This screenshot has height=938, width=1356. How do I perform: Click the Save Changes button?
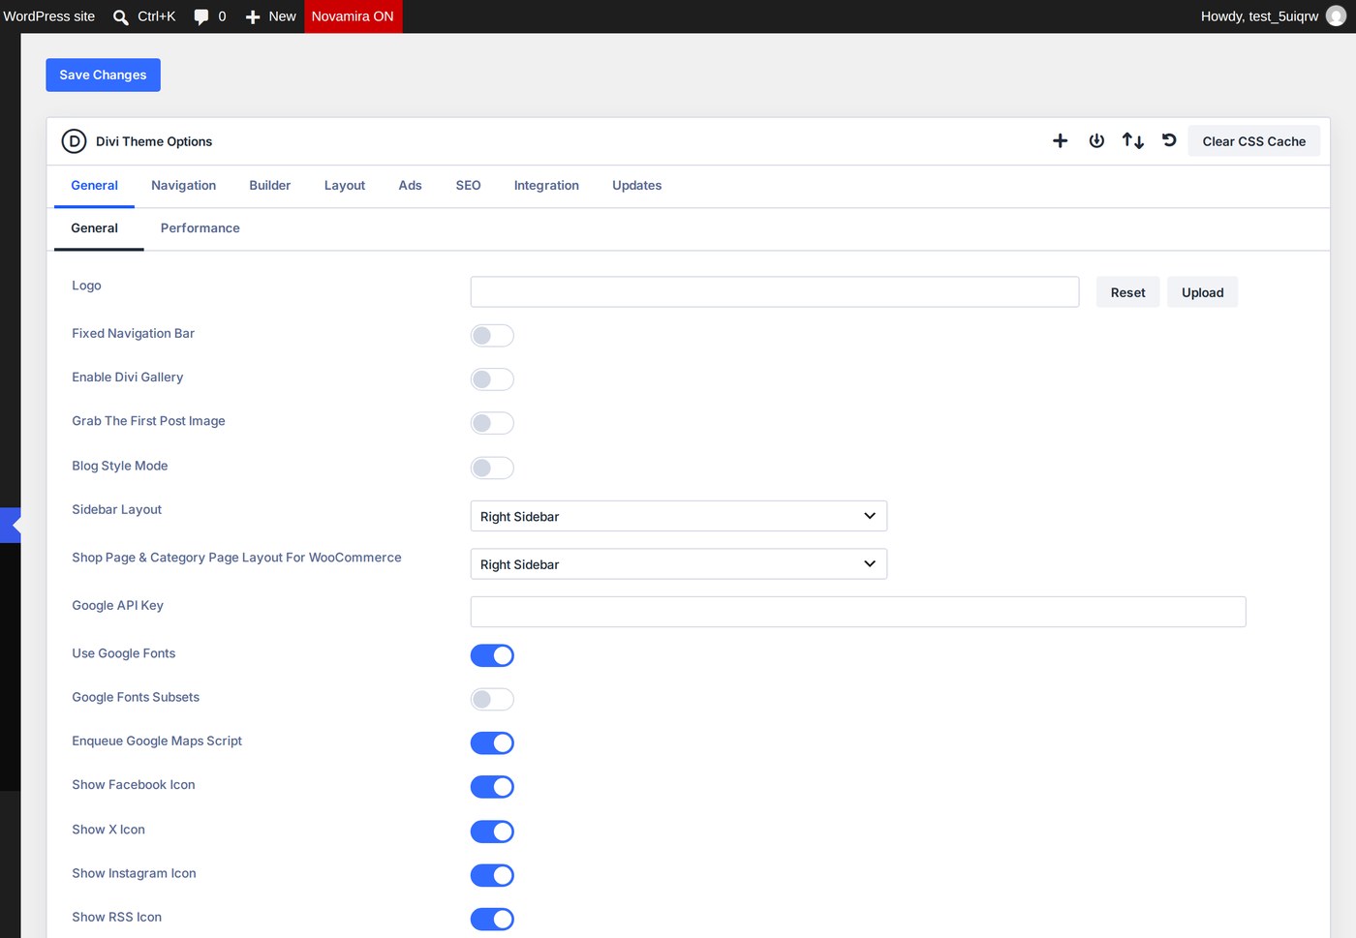tap(103, 75)
